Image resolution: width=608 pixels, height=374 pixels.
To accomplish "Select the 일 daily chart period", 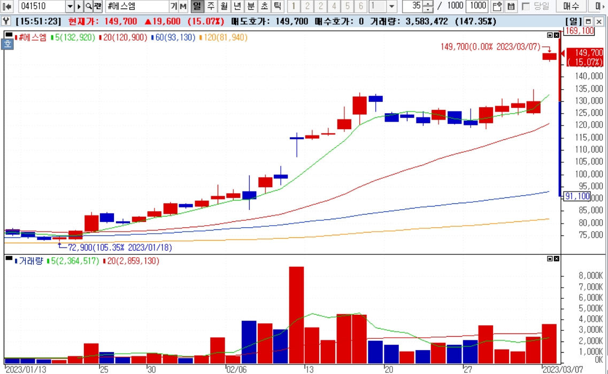I will (x=197, y=6).
